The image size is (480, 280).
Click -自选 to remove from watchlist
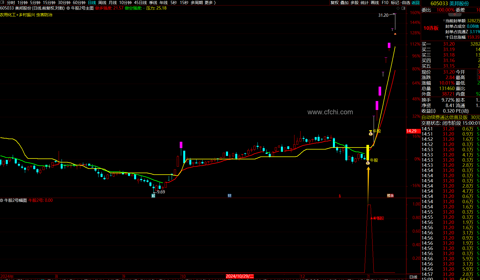[405, 3]
